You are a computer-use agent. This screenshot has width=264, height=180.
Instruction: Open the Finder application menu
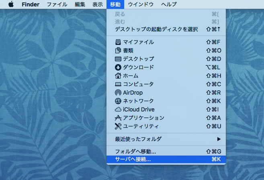point(31,4)
